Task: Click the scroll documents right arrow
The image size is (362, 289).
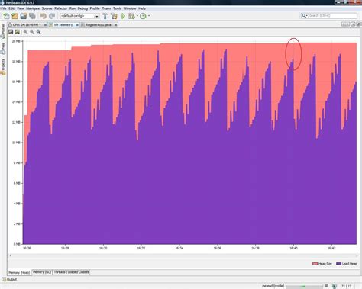Action: [x=347, y=24]
